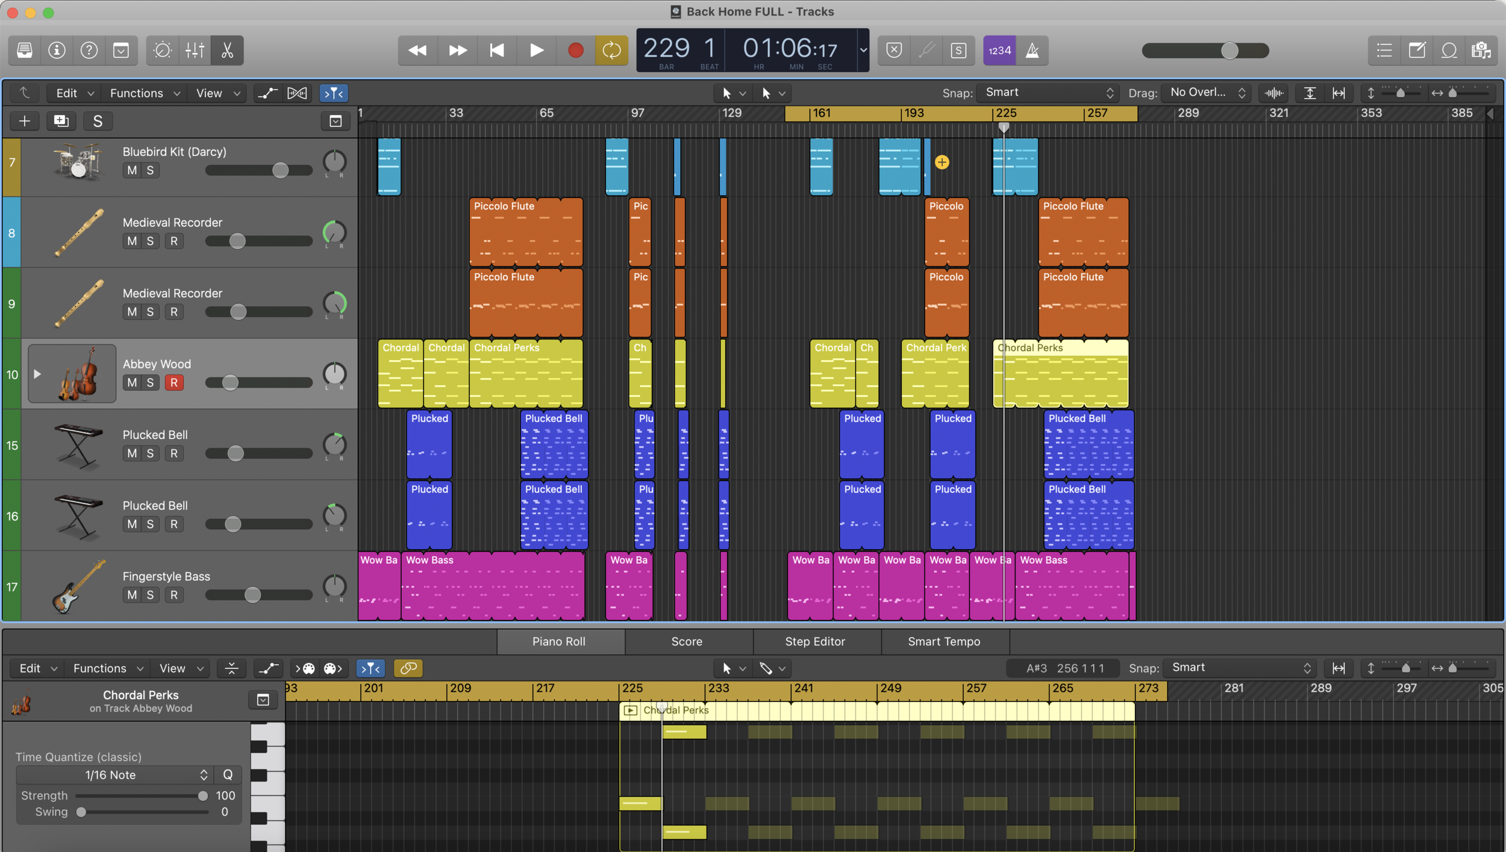Open the Mixer from the control bar
Image resolution: width=1506 pixels, height=852 pixels.
[195, 51]
